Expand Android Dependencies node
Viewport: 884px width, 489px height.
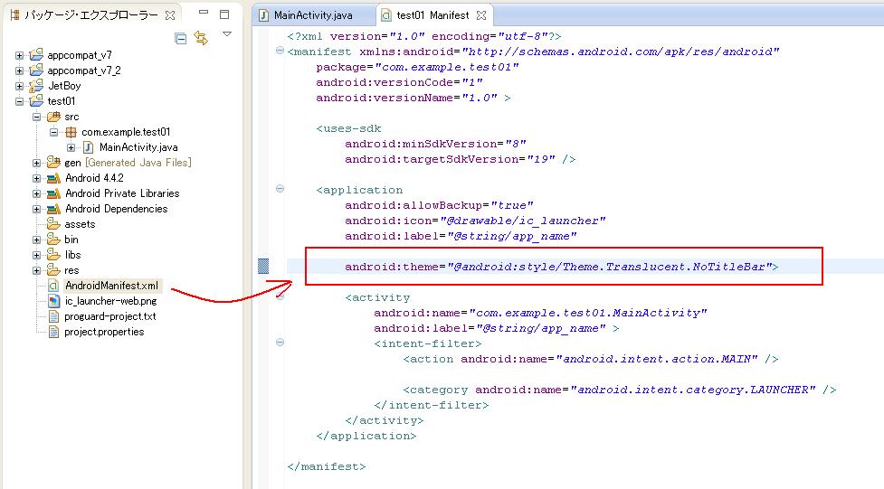[37, 209]
